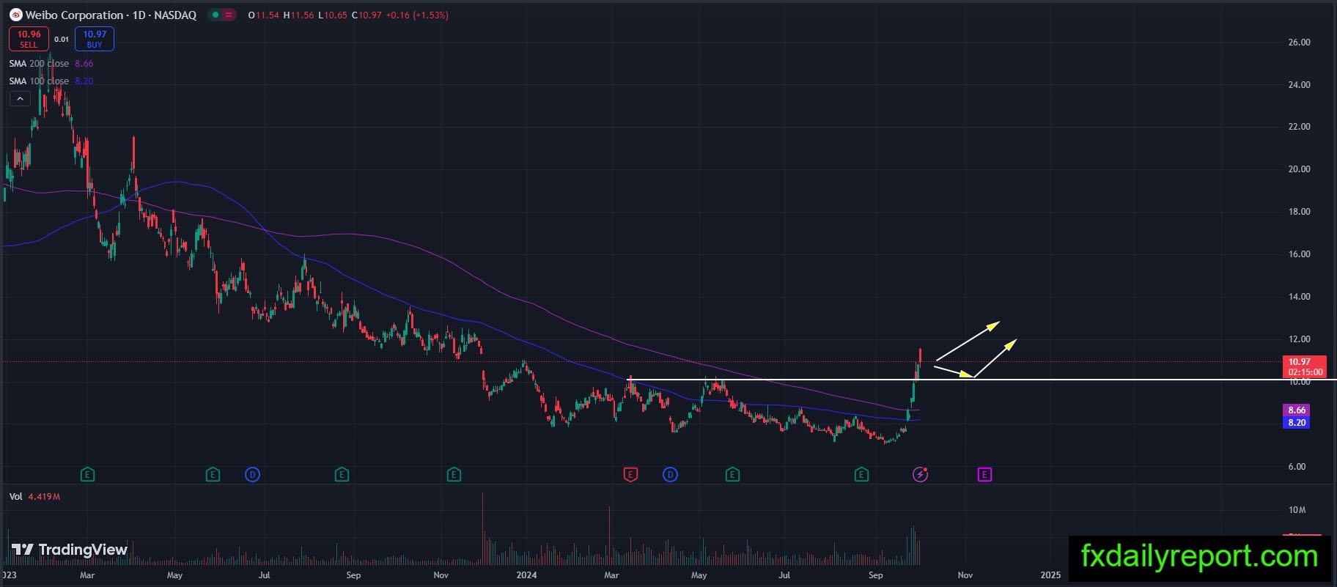Open the green earnings marker nearest Sep 2024

[x=861, y=475]
